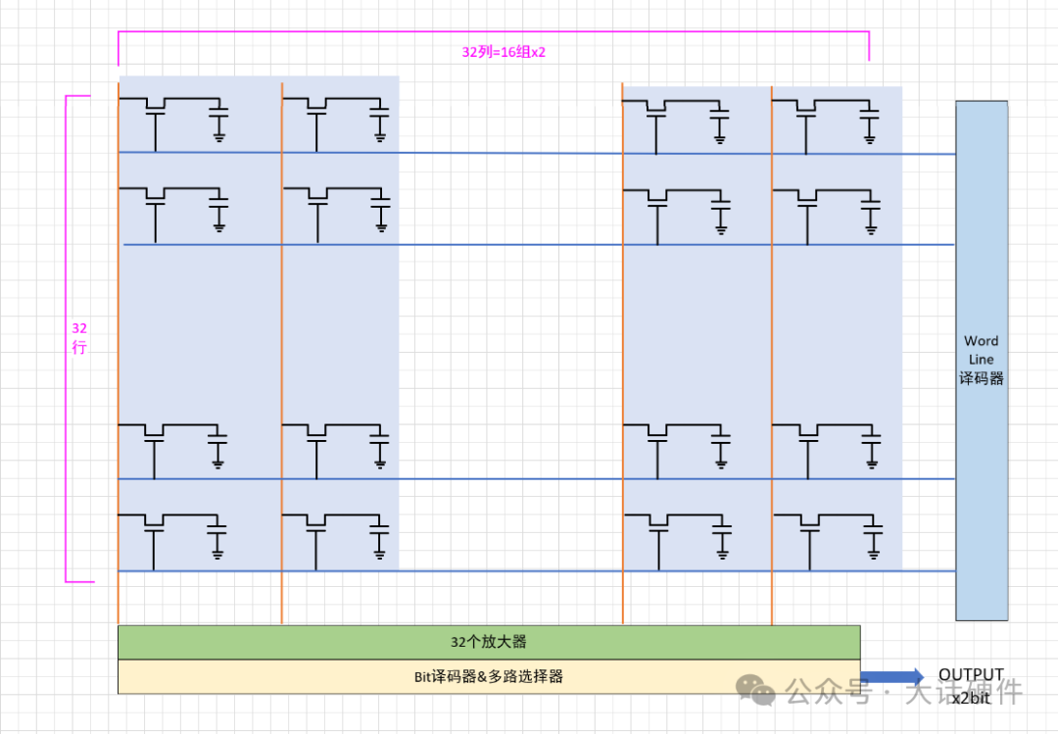Click the green 32个放大器 amplifier bar
The image size is (1058, 734).
click(x=489, y=642)
